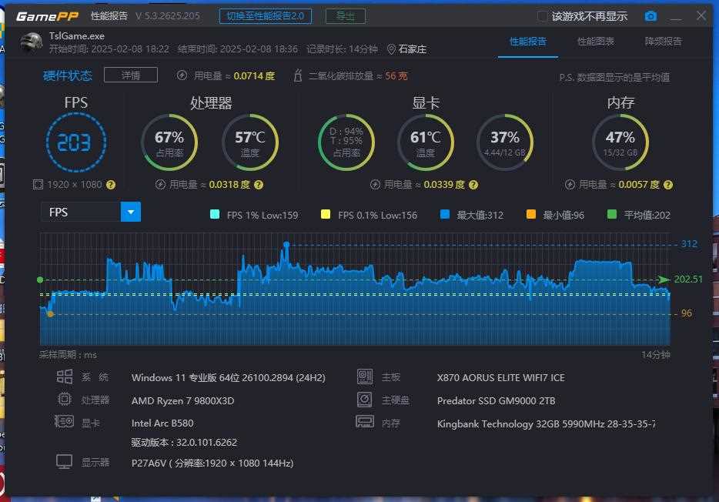
Task: Click the processor chip icon beside 处理器
Action: pyautogui.click(x=64, y=399)
